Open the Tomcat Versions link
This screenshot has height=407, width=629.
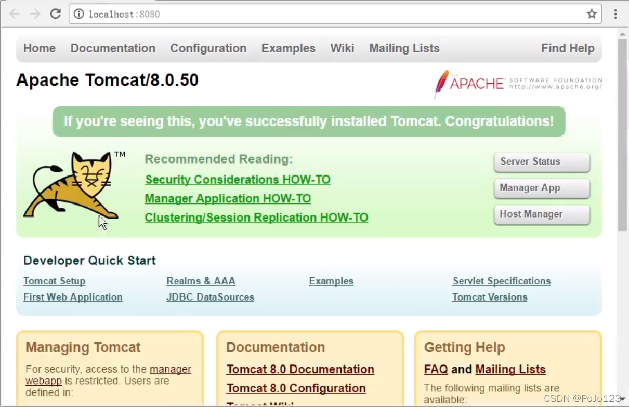coord(490,297)
